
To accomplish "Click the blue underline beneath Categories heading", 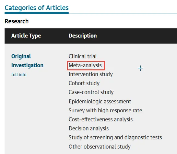I will (x=37, y=13).
